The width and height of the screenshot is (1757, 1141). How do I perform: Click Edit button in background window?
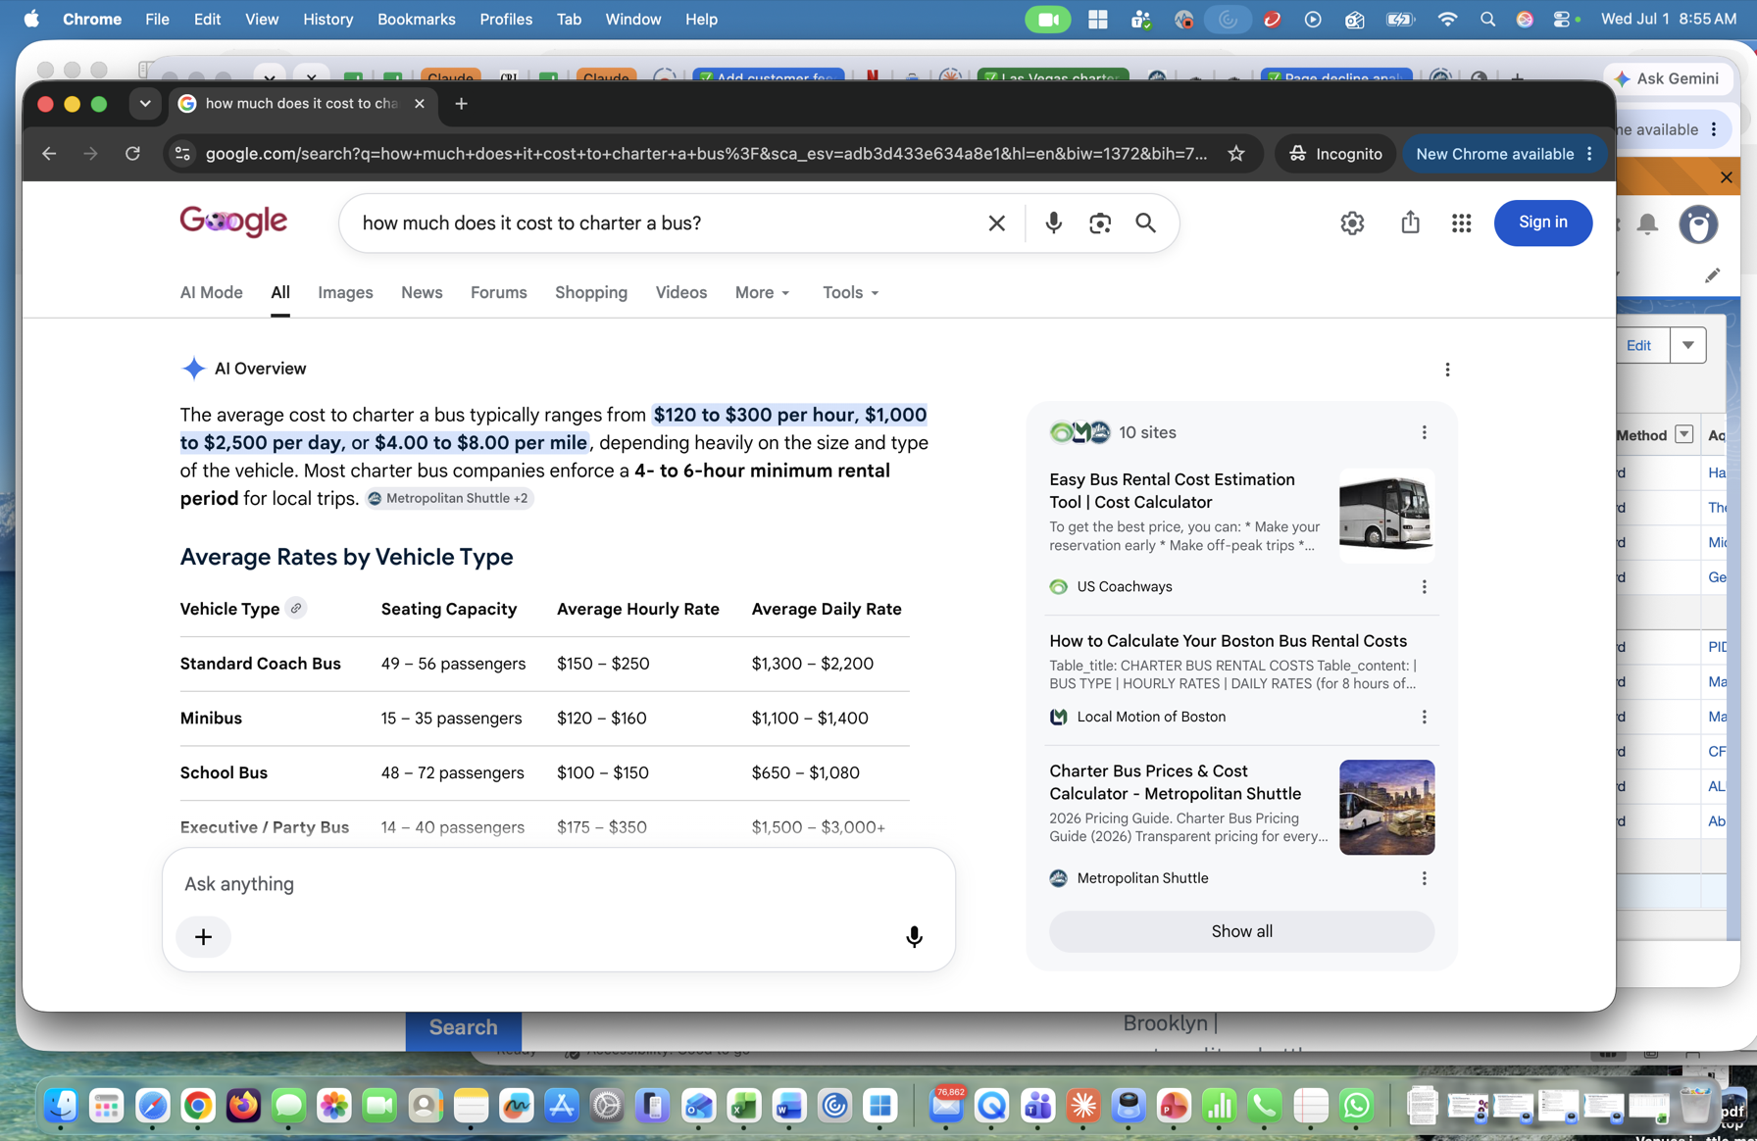tap(1638, 345)
